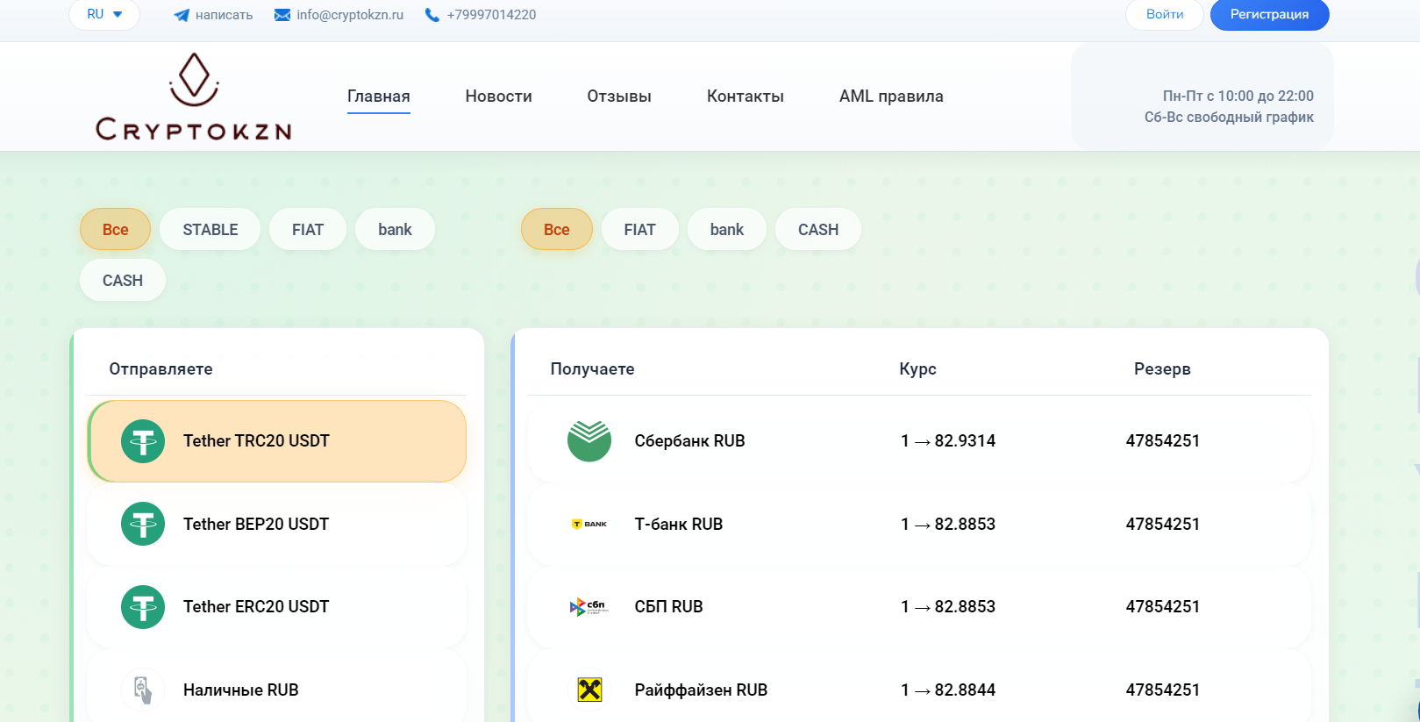The image size is (1420, 722).
Task: Choose Сбербанк RUB as receiving option
Action: (x=919, y=440)
